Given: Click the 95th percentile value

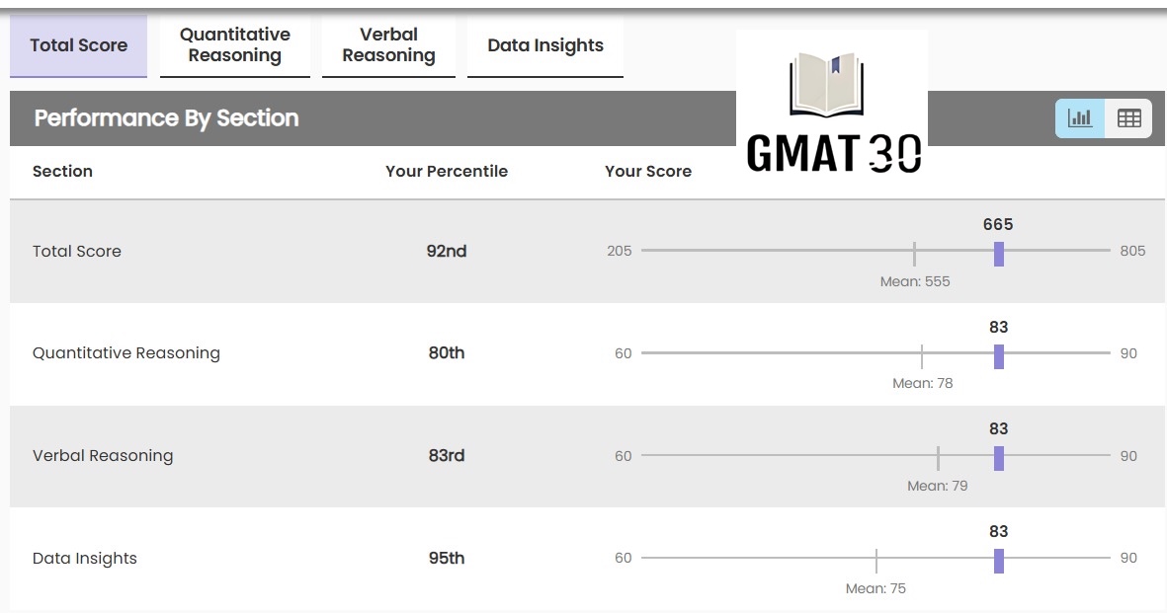Looking at the screenshot, I should tap(447, 558).
